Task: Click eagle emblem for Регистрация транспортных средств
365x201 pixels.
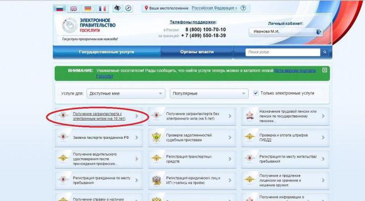Action: tap(156, 159)
